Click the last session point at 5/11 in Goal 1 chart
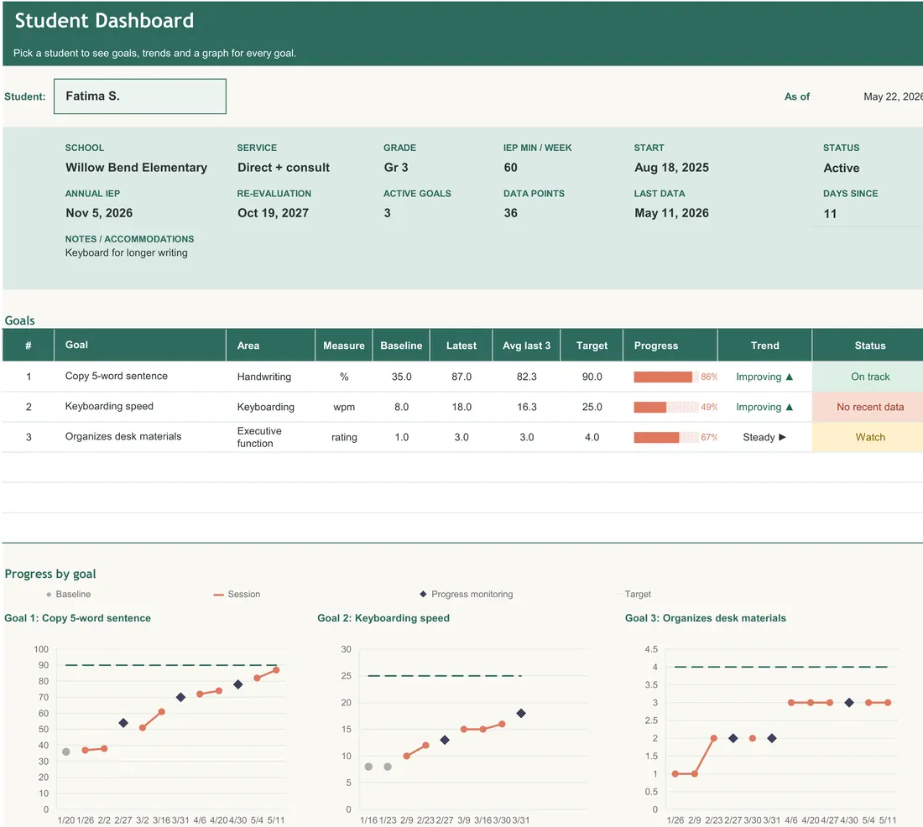This screenshot has height=827, width=923. [276, 670]
